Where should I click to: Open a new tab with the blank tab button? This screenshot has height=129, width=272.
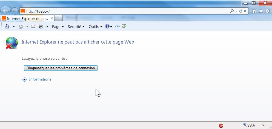click(x=59, y=18)
